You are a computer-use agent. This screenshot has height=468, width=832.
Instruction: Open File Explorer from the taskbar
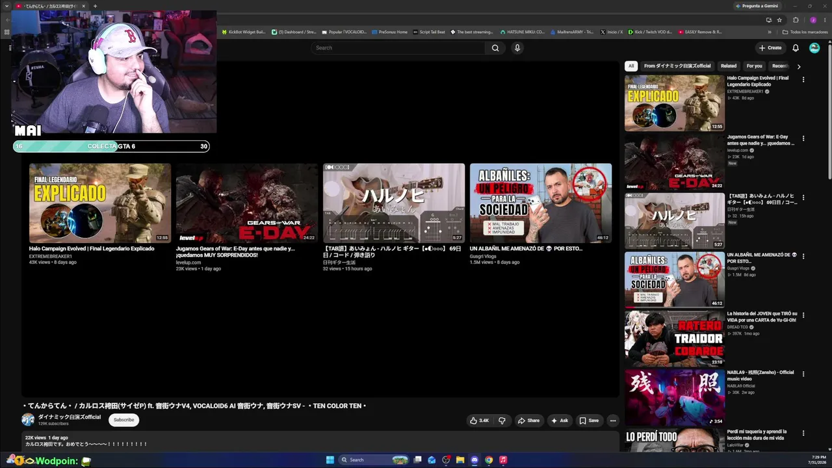460,460
